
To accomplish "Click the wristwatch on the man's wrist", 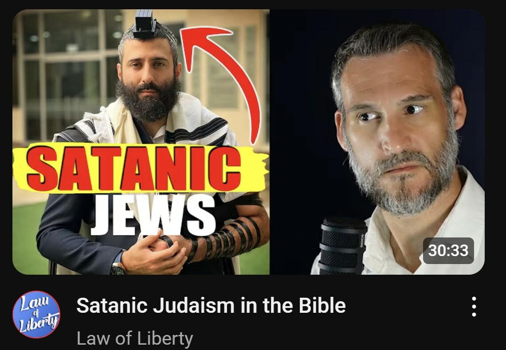I will [x=118, y=268].
